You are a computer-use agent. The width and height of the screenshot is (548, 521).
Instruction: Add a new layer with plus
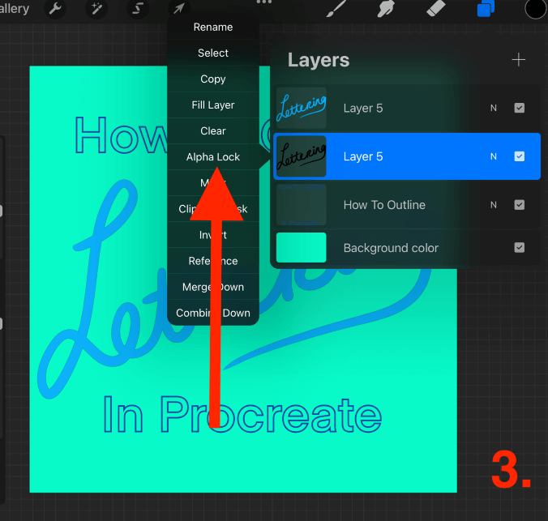point(518,60)
